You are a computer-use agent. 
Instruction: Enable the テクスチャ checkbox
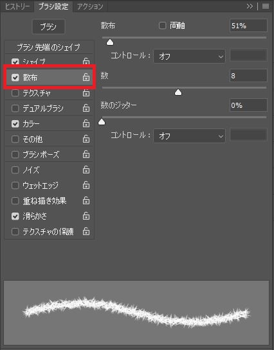point(15,92)
